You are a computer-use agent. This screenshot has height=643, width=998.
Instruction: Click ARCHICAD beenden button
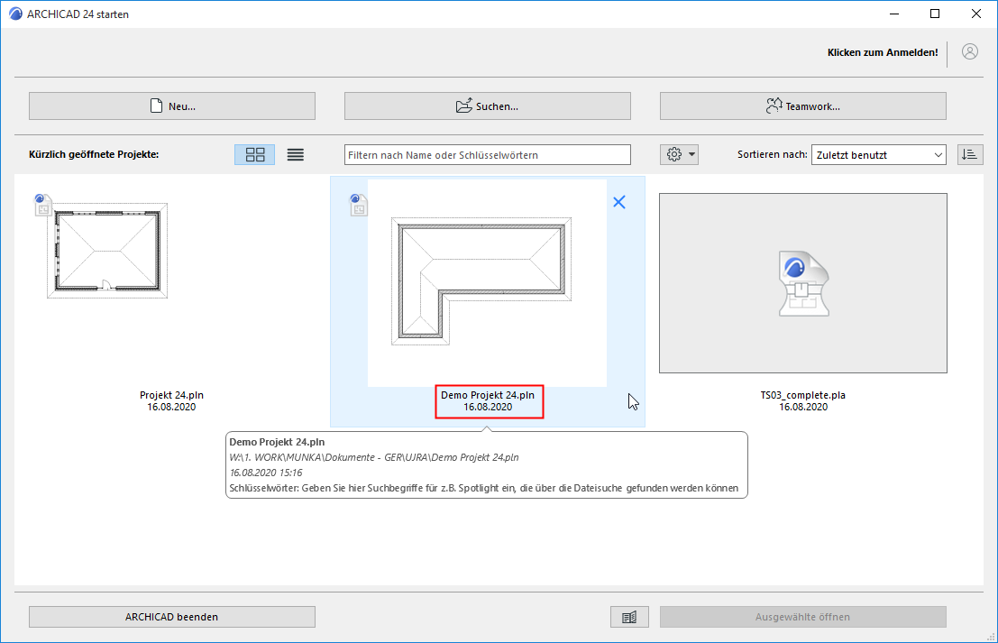point(172,617)
